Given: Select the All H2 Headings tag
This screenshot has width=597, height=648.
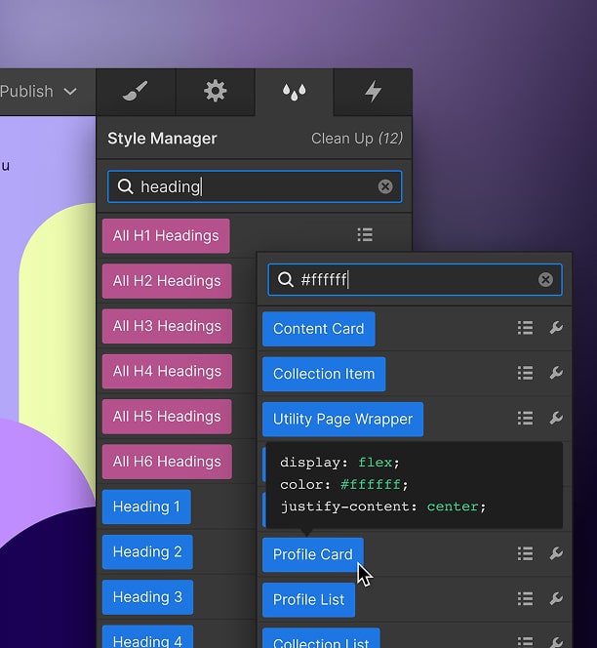Looking at the screenshot, I should (167, 281).
